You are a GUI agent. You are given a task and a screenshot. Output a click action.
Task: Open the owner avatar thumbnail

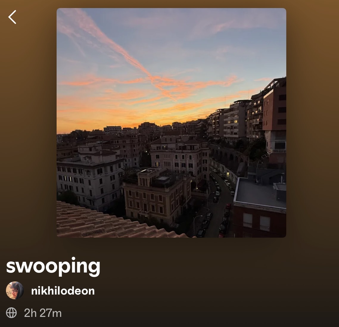coord(15,290)
